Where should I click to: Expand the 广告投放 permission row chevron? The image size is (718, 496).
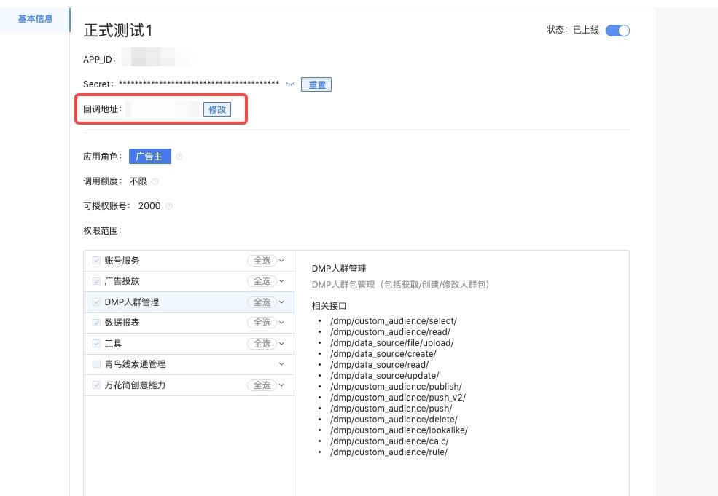point(282,281)
